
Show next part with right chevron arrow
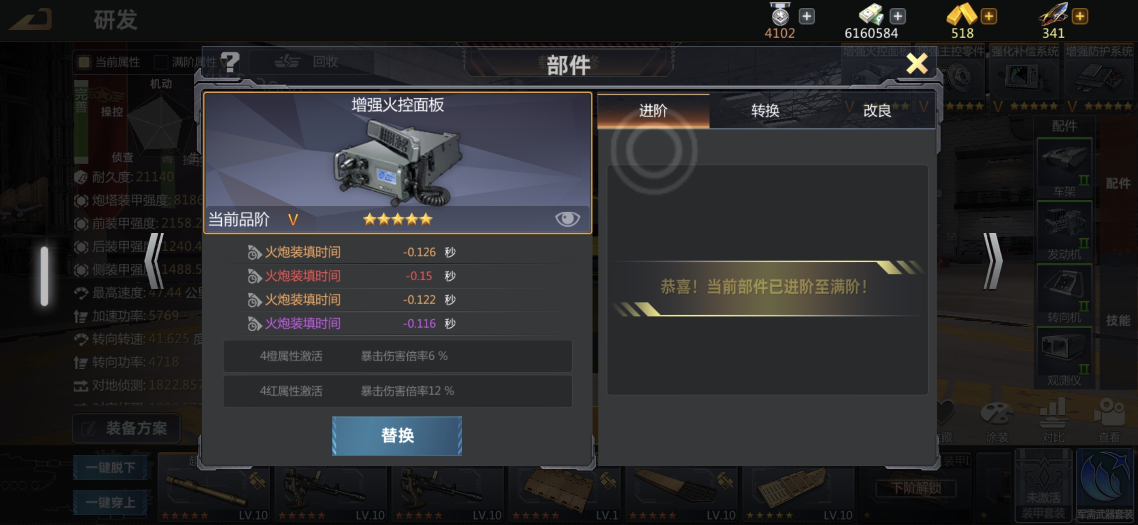coord(993,261)
